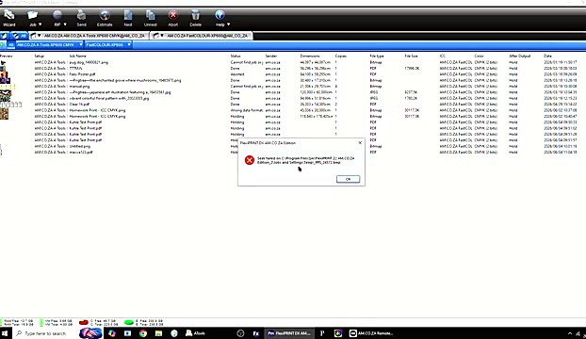Expand arrow on the A Tools XP600 CMYK@AM_CO_ZA tab
The image size is (586, 339).
click(39, 36)
